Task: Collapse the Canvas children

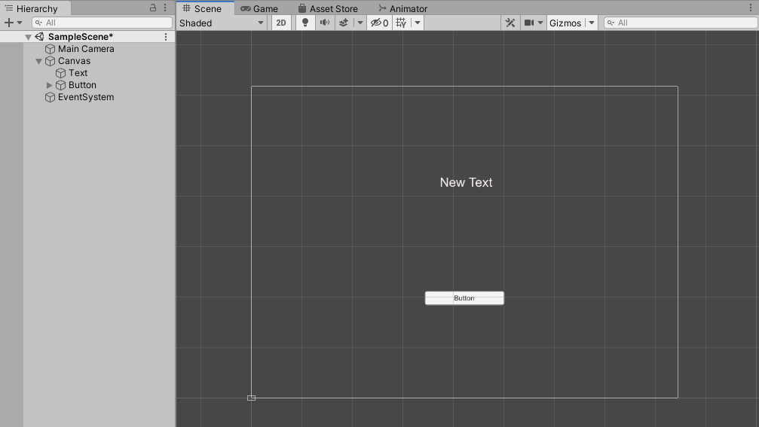Action: point(38,61)
